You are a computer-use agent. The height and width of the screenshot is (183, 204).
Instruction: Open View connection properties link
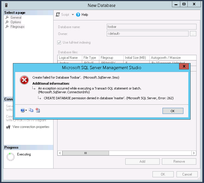[31, 127]
